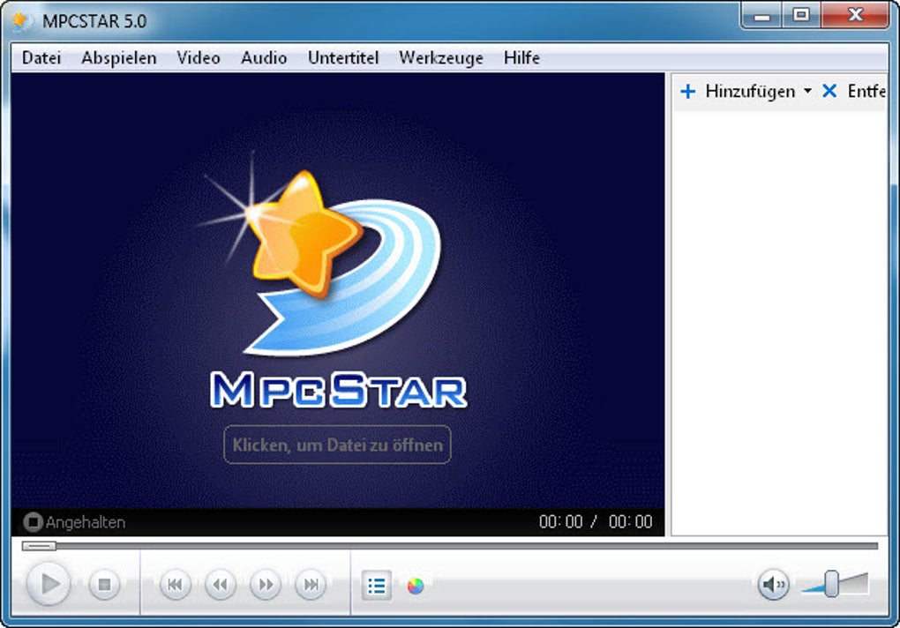The height and width of the screenshot is (628, 900).
Task: Open the Untertitel menu
Action: 343,58
